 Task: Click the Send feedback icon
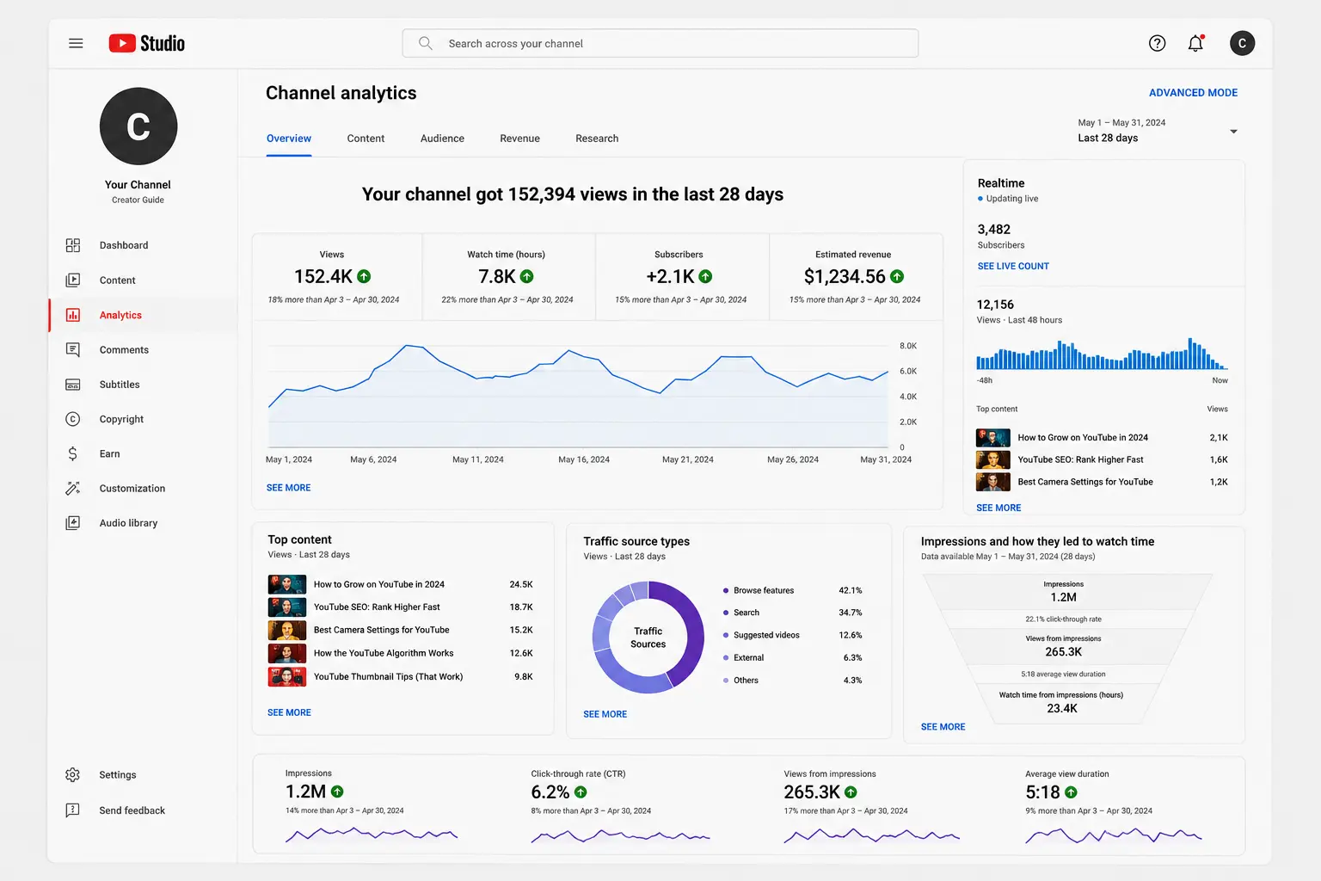[x=73, y=810]
